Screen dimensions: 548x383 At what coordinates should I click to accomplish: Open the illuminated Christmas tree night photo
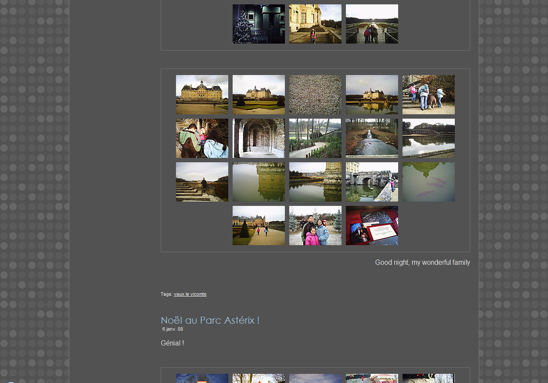click(x=258, y=24)
